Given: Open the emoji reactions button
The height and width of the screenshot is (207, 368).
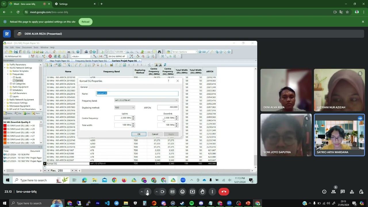Looking at the screenshot, I should point(183,192).
